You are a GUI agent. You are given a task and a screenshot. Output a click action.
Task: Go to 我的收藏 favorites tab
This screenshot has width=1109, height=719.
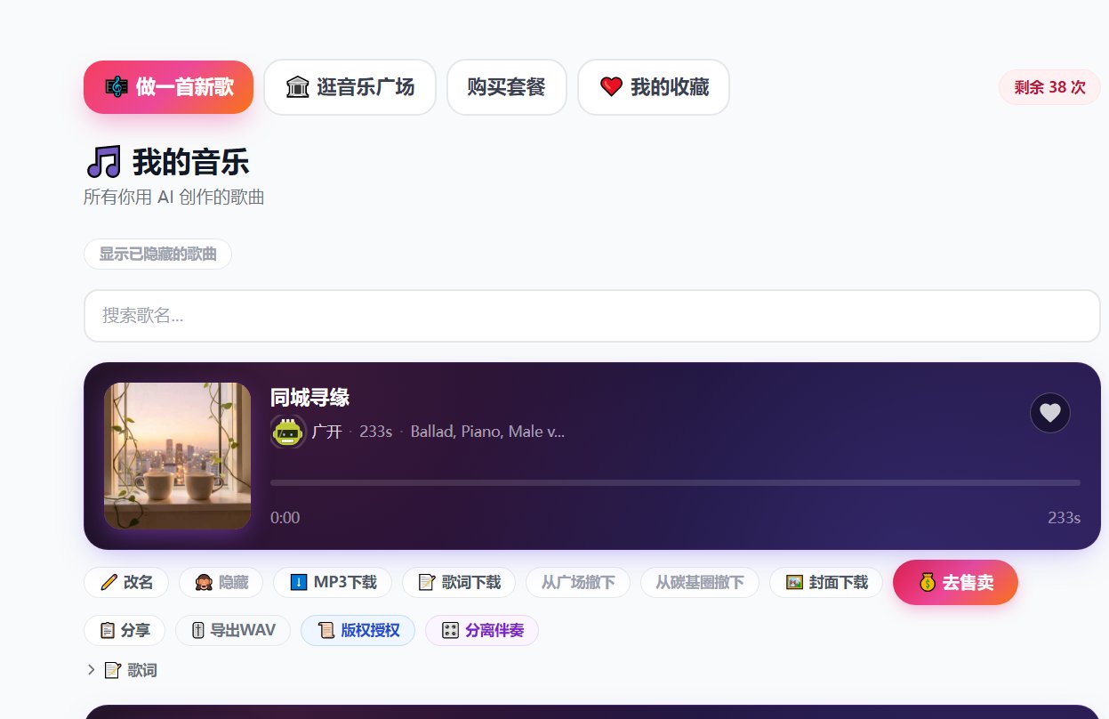coord(653,87)
